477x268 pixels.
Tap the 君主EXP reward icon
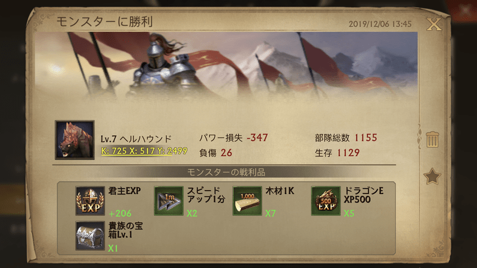pos(90,201)
